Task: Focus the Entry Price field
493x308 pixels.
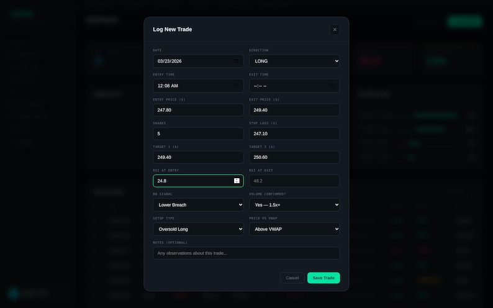Action: coord(198,110)
